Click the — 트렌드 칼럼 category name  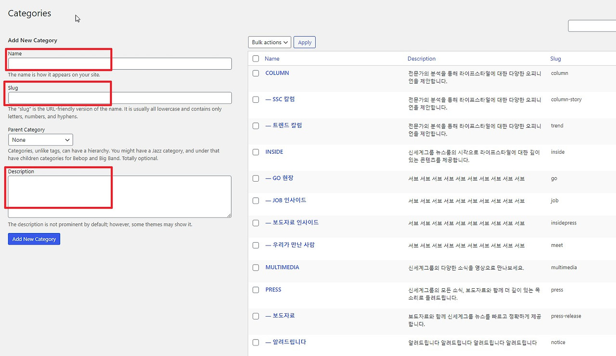[x=284, y=125]
